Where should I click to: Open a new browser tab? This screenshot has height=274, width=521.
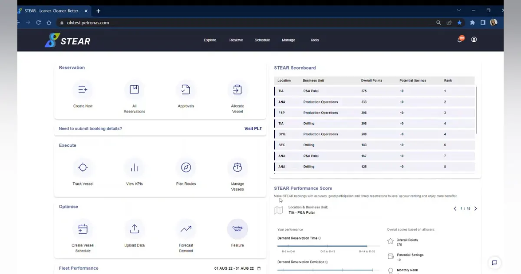98,11
